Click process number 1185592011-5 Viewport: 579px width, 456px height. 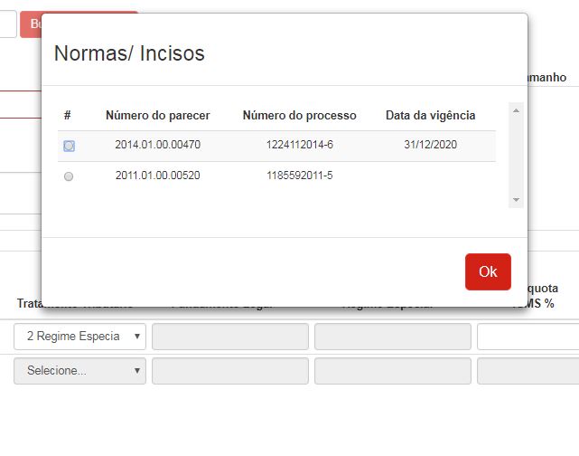click(300, 176)
